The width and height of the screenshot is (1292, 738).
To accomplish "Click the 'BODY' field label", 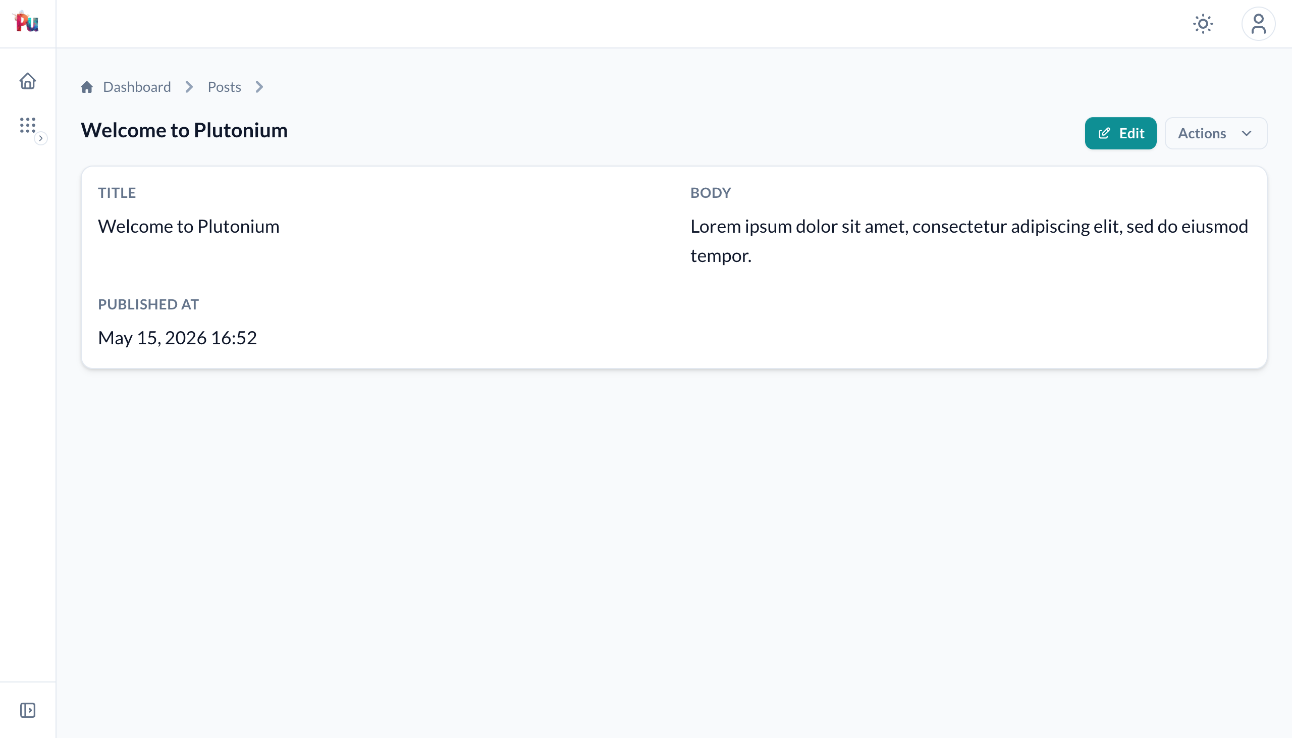I will [x=710, y=193].
